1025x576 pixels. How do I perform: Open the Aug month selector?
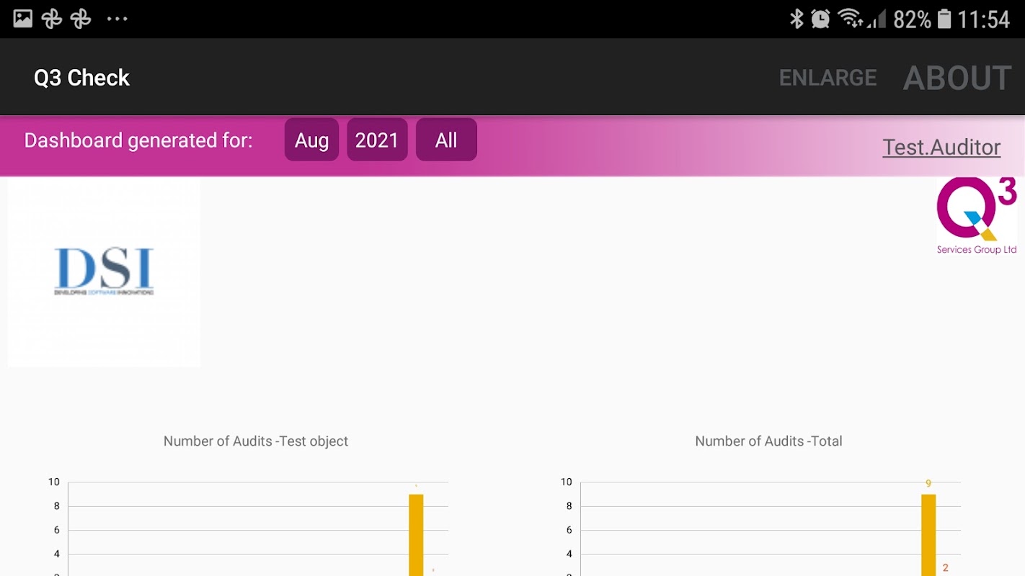click(x=311, y=140)
